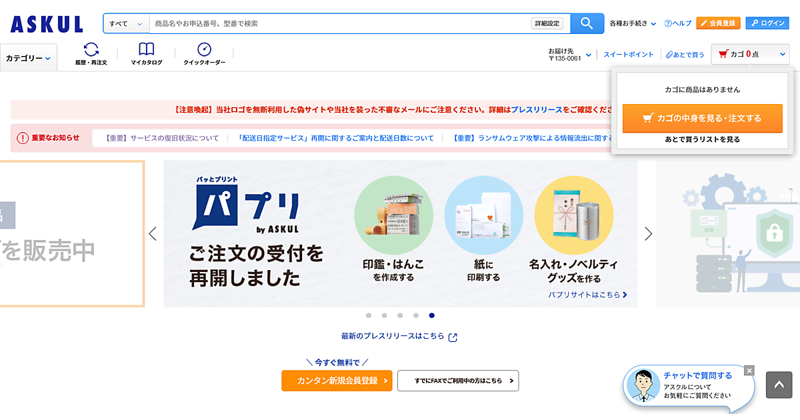Open the すべて search category dropdown
This screenshot has width=800, height=420.
coord(126,23)
